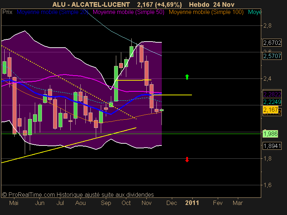Click the 2,6702 price label
Screen dimensions: 287x215
coord(272,43)
